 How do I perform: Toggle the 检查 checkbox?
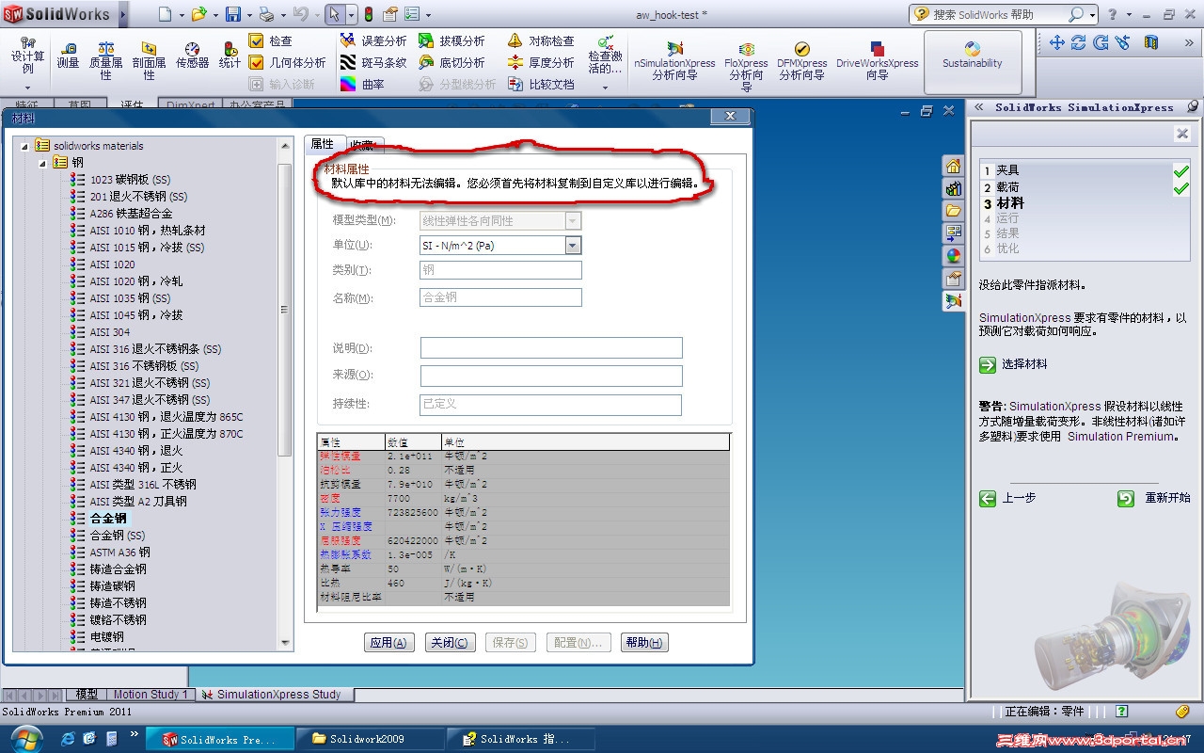click(x=256, y=41)
